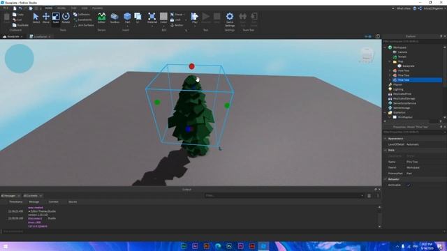Collapse the Data properties section

pos(385,150)
